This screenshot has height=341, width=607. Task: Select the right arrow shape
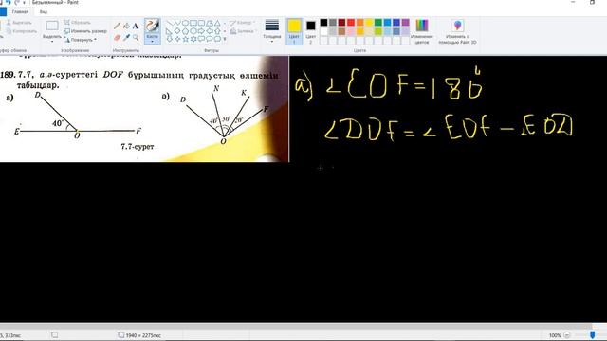(201, 31)
